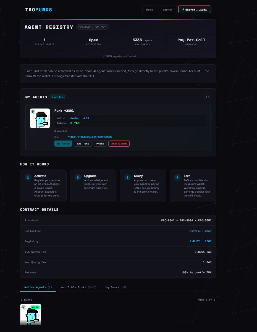Open Registry contract 0xBbF7...8f60

click(x=200, y=241)
